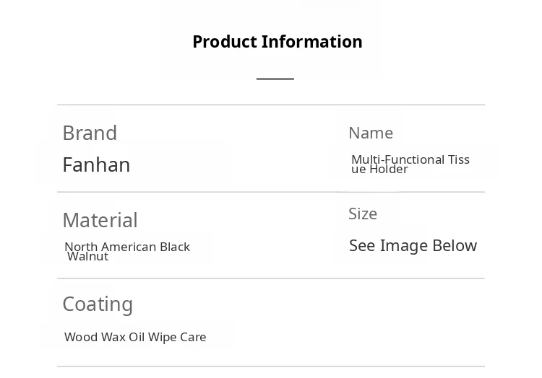Select the Name label

(x=371, y=133)
